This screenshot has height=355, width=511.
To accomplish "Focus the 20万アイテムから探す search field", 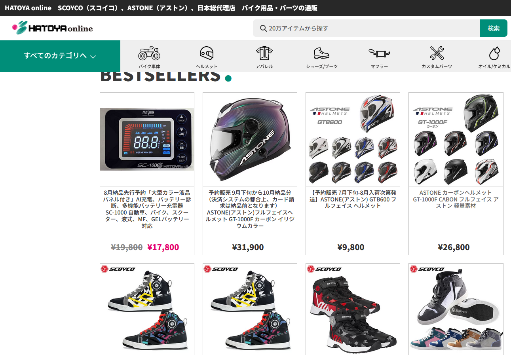I will (x=366, y=28).
